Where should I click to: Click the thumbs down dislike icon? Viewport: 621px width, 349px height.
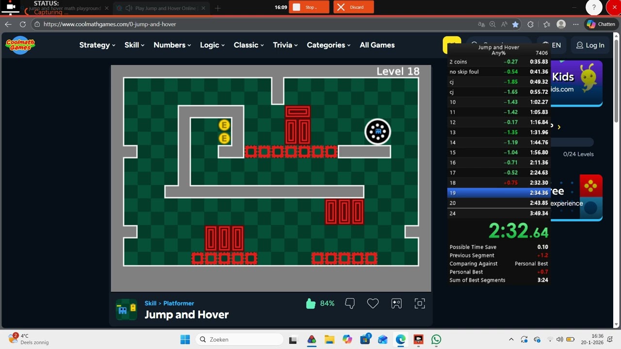point(350,303)
